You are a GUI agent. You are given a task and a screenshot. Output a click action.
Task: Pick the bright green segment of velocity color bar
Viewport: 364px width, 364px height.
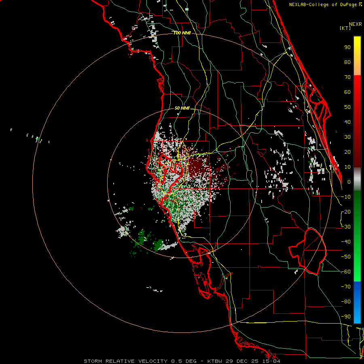coord(357,236)
